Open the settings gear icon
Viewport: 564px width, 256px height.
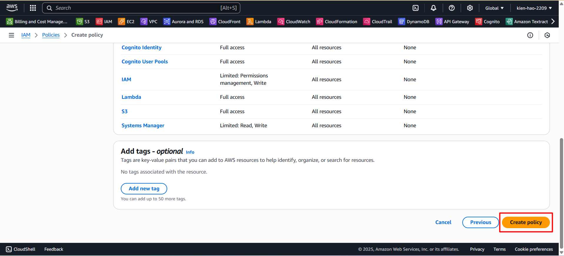470,8
